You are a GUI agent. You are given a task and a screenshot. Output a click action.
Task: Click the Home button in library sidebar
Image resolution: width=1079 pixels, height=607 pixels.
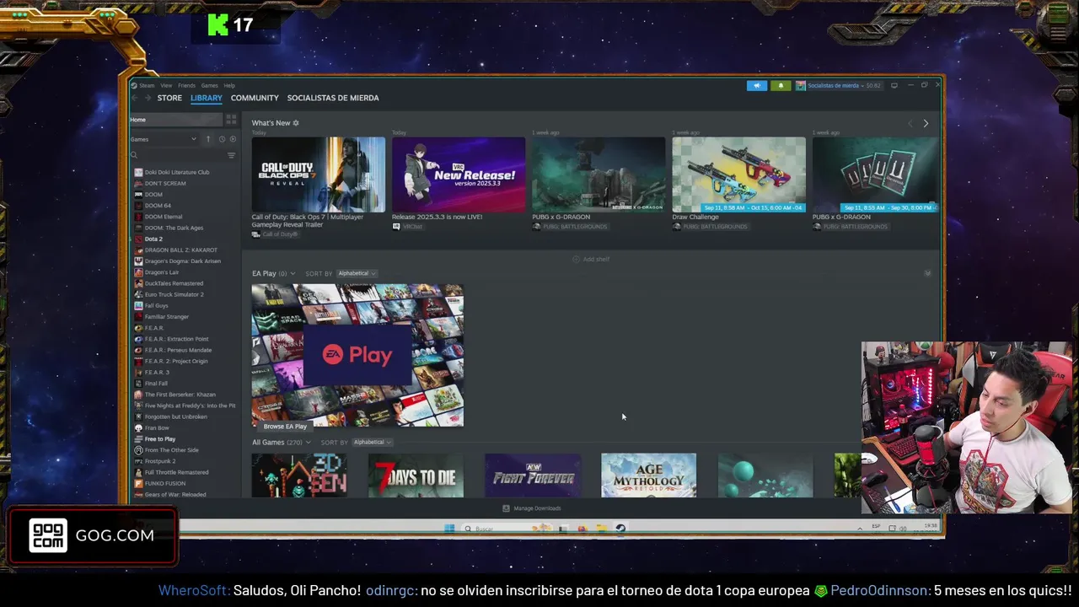[175, 120]
